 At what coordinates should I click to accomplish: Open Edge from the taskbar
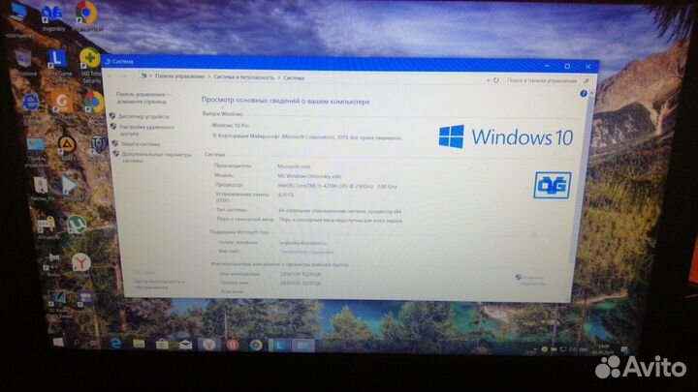point(115,343)
